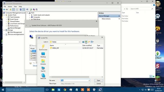Select Shared Folders in the tree

[x=15, y=21]
